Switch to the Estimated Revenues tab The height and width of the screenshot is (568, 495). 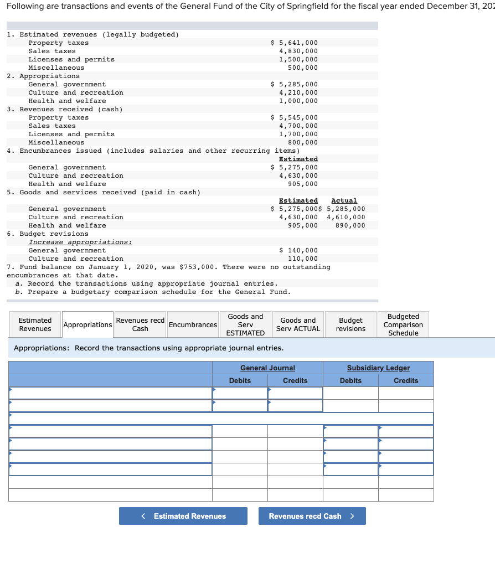(34, 324)
